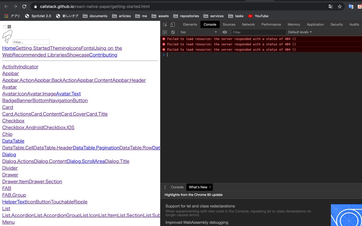Click the console prompt input line
The image size is (362, 226).
(264, 55)
